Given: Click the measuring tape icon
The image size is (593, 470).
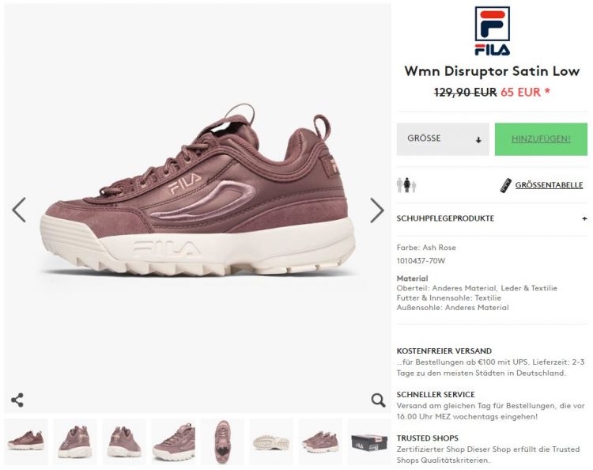Looking at the screenshot, I should click(506, 185).
